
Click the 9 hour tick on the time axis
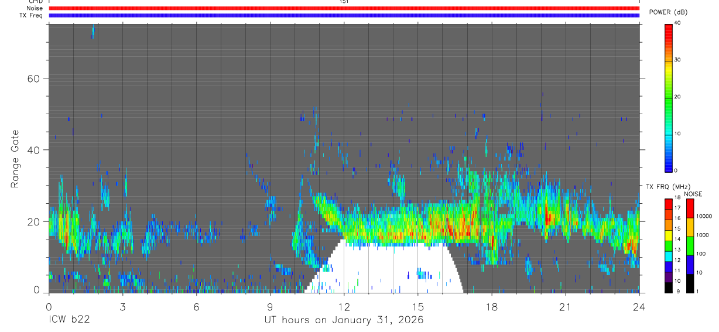click(x=270, y=306)
